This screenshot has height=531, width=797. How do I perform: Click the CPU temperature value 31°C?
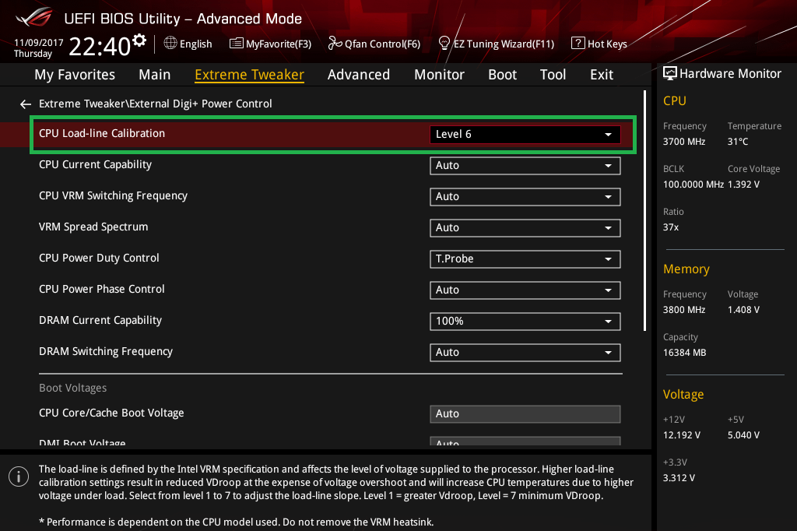[x=738, y=142]
